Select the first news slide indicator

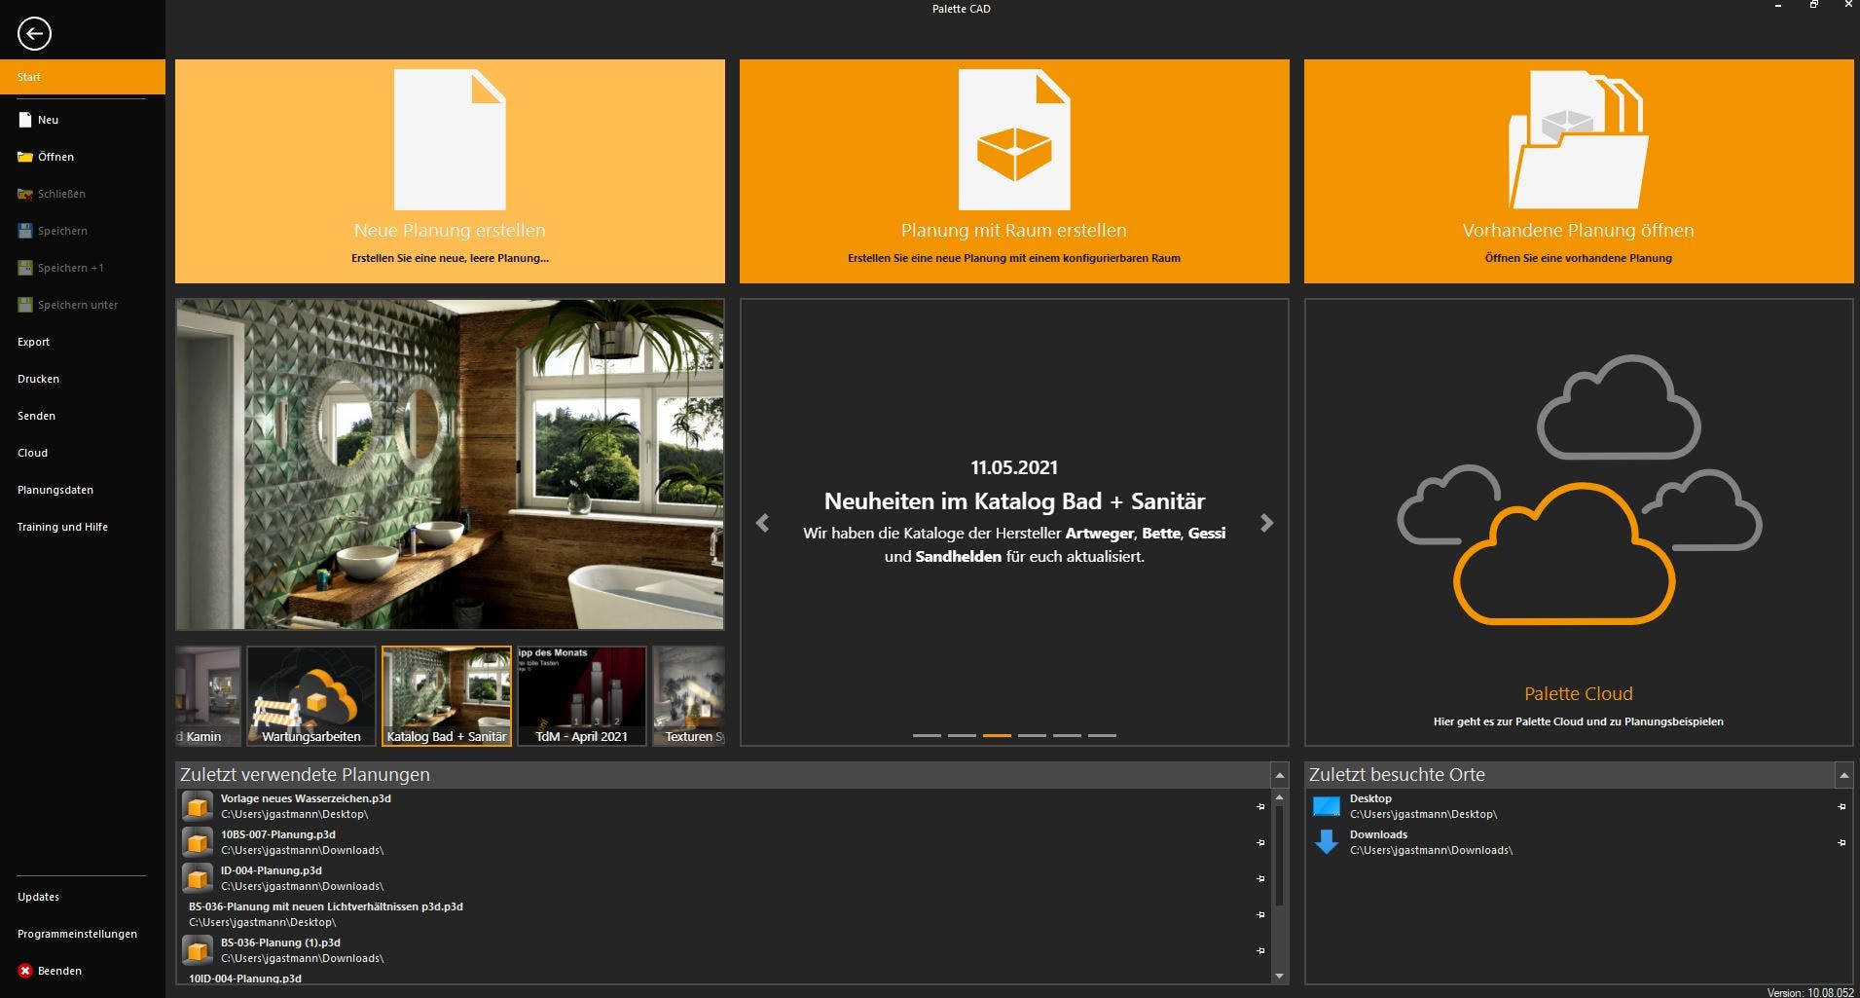[x=927, y=735]
